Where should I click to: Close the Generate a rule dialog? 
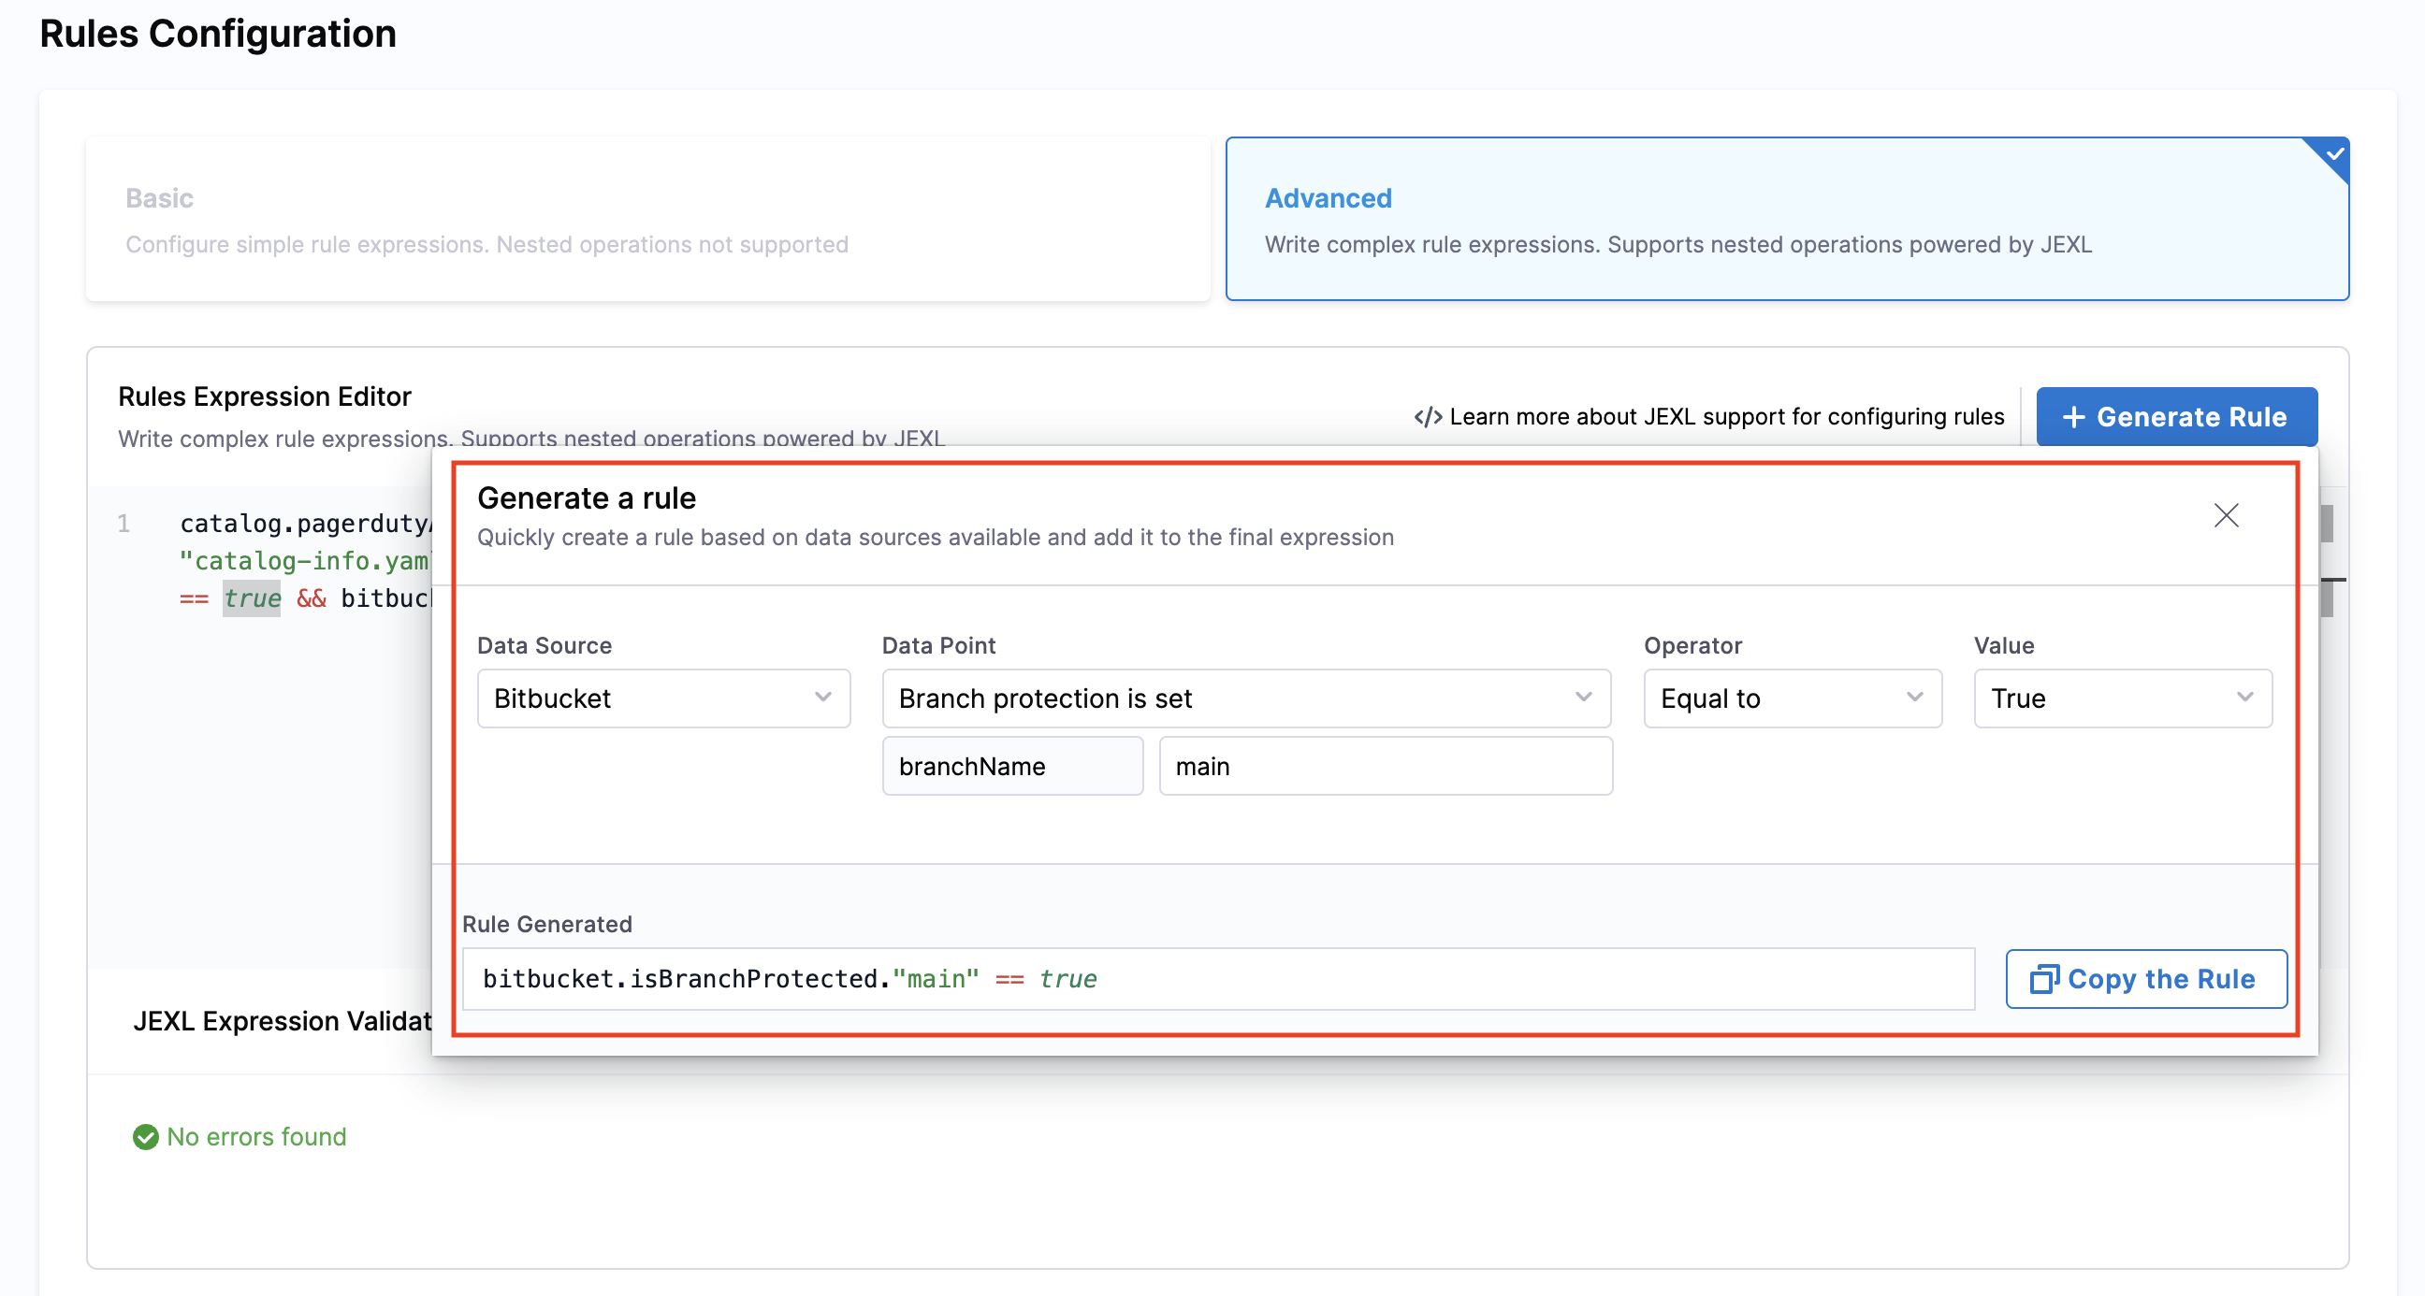point(2226,515)
